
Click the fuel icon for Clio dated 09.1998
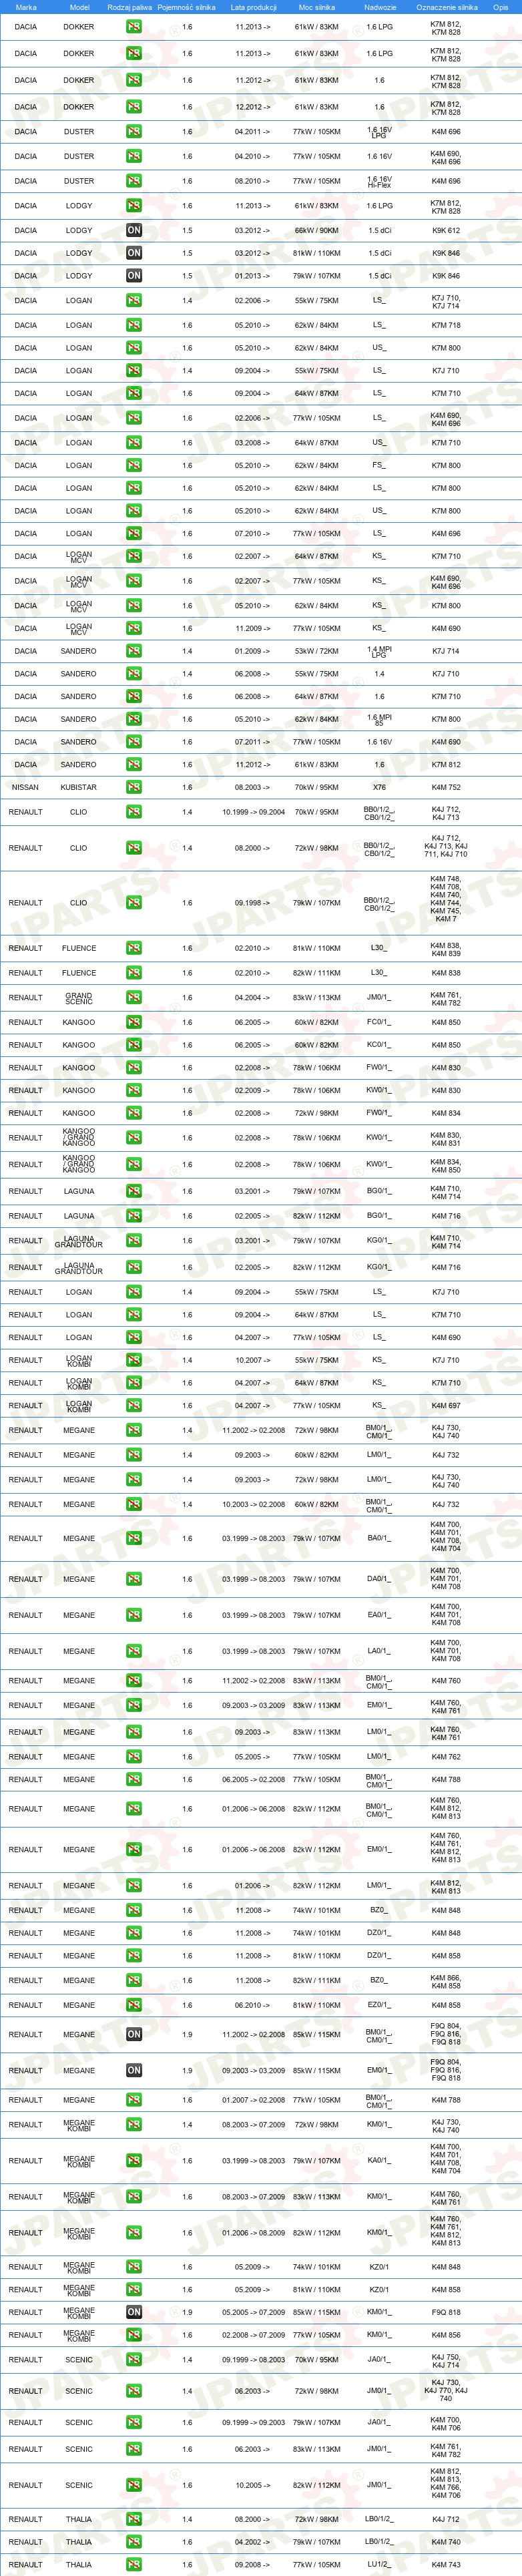tap(134, 902)
